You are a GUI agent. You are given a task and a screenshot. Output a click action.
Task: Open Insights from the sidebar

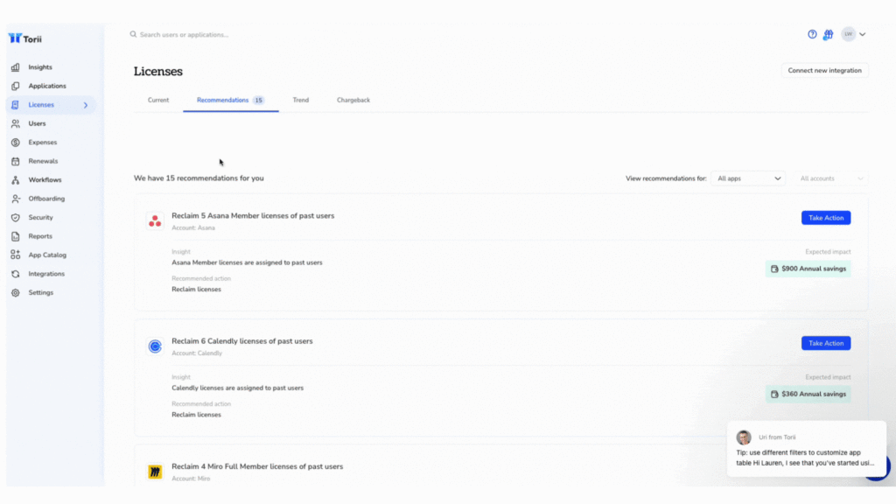(x=40, y=67)
